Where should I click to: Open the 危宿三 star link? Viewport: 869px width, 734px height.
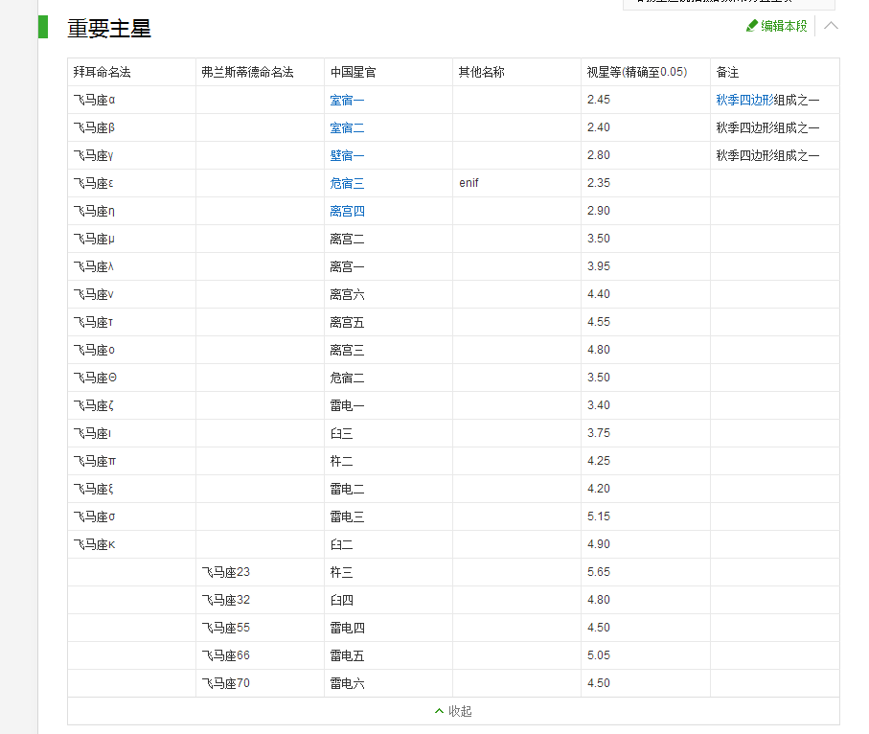click(346, 182)
